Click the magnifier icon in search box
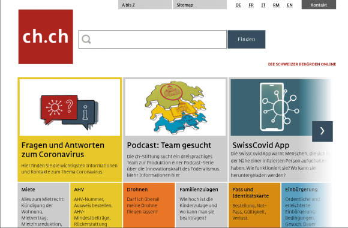348x228 pixels. 86,39
